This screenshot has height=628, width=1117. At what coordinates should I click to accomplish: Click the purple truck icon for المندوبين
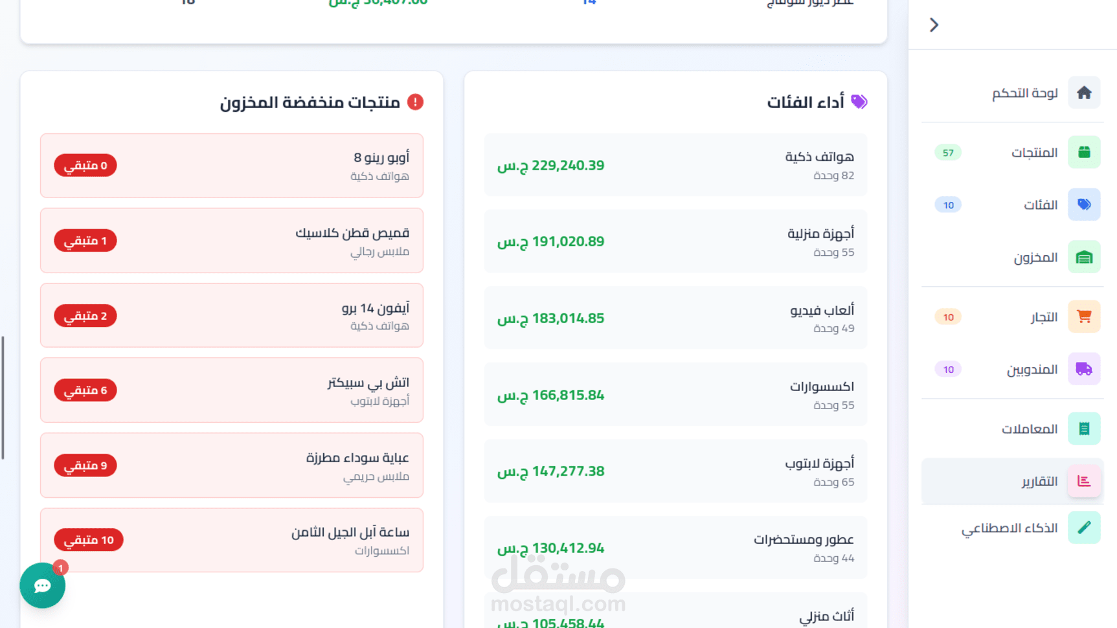(1084, 370)
